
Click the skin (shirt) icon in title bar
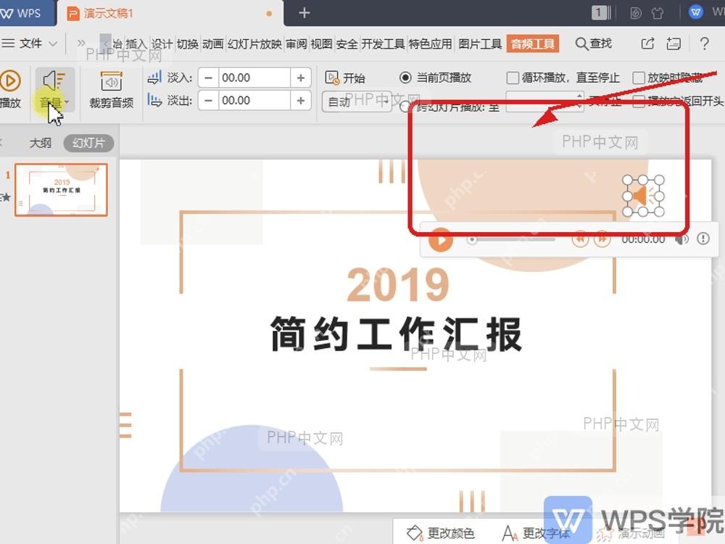pyautogui.click(x=657, y=13)
